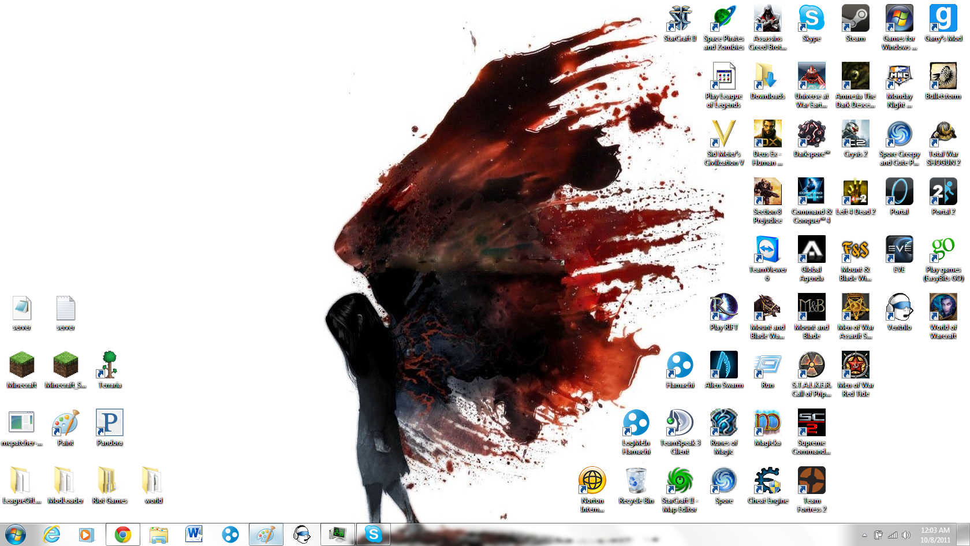Open the Bulletstorm shortcut
Image resolution: width=970 pixels, height=546 pixels.
click(x=943, y=81)
